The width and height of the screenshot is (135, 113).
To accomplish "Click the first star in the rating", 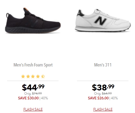I will [23, 77].
